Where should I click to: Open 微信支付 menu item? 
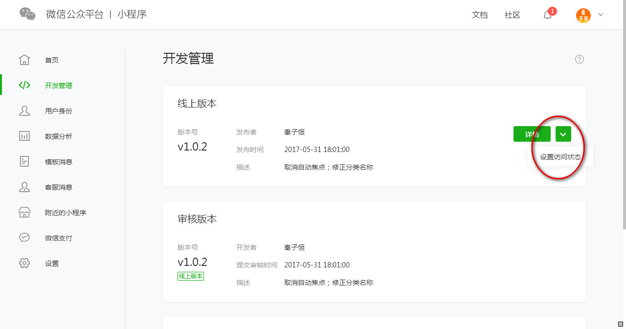[x=59, y=238]
